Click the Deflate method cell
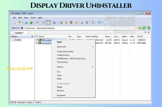The height and width of the screenshot is (107, 162). tap(125, 43)
